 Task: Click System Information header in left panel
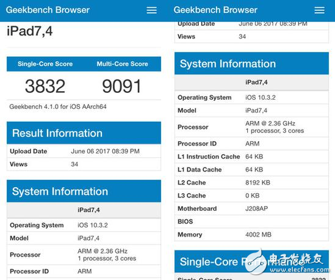[x=84, y=191]
